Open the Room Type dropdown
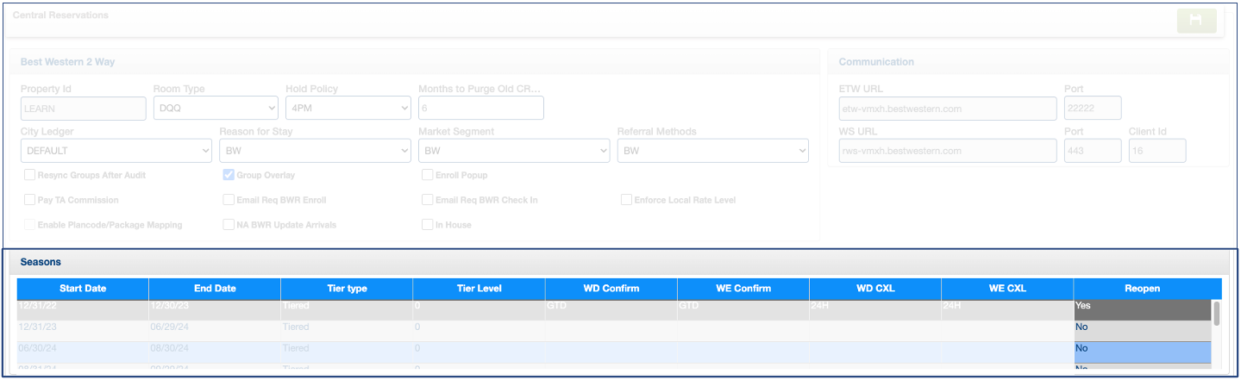This screenshot has width=1241, height=380. 215,108
